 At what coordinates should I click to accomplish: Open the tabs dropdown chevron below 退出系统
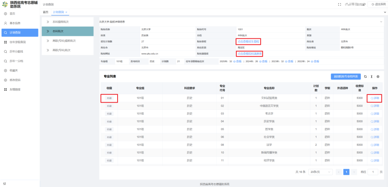384,12
